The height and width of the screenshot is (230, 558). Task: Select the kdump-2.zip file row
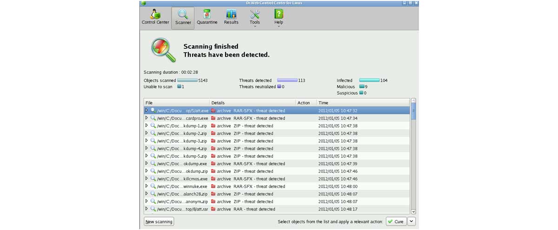point(277,133)
